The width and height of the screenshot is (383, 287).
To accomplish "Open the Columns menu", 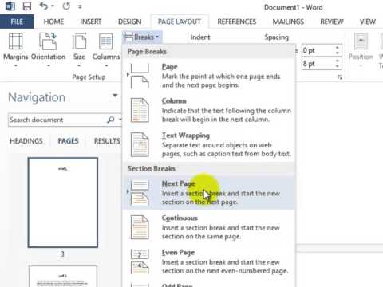I will (x=106, y=49).
